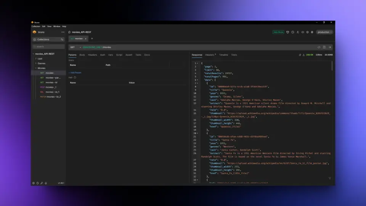Screen dimensions: 366x206
Task: Open the Help menu
Action: point(64,26)
